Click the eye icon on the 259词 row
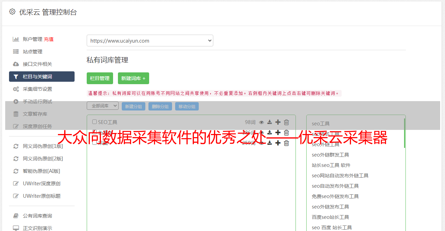The height and width of the screenshot is (231, 445). click(x=262, y=143)
